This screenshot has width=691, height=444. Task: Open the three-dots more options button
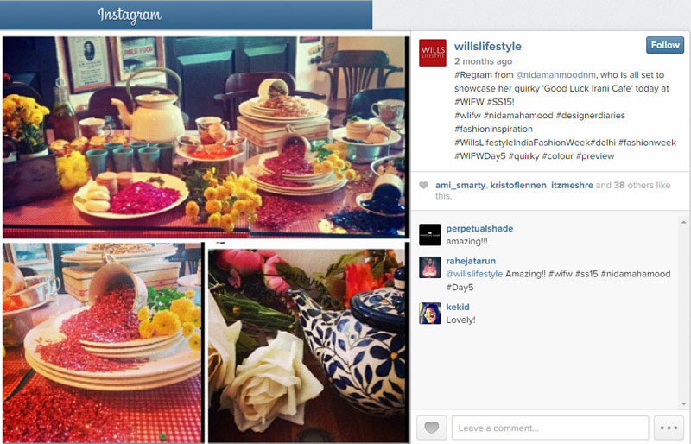point(669,428)
